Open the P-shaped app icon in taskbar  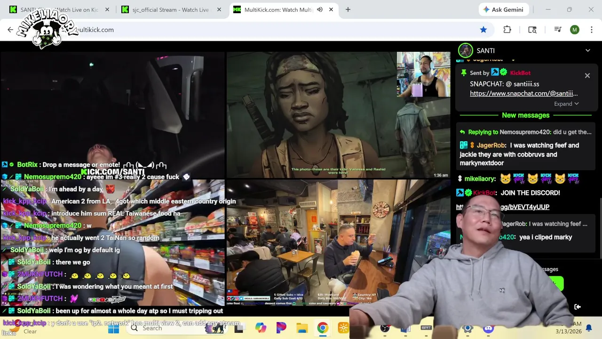[281, 328]
